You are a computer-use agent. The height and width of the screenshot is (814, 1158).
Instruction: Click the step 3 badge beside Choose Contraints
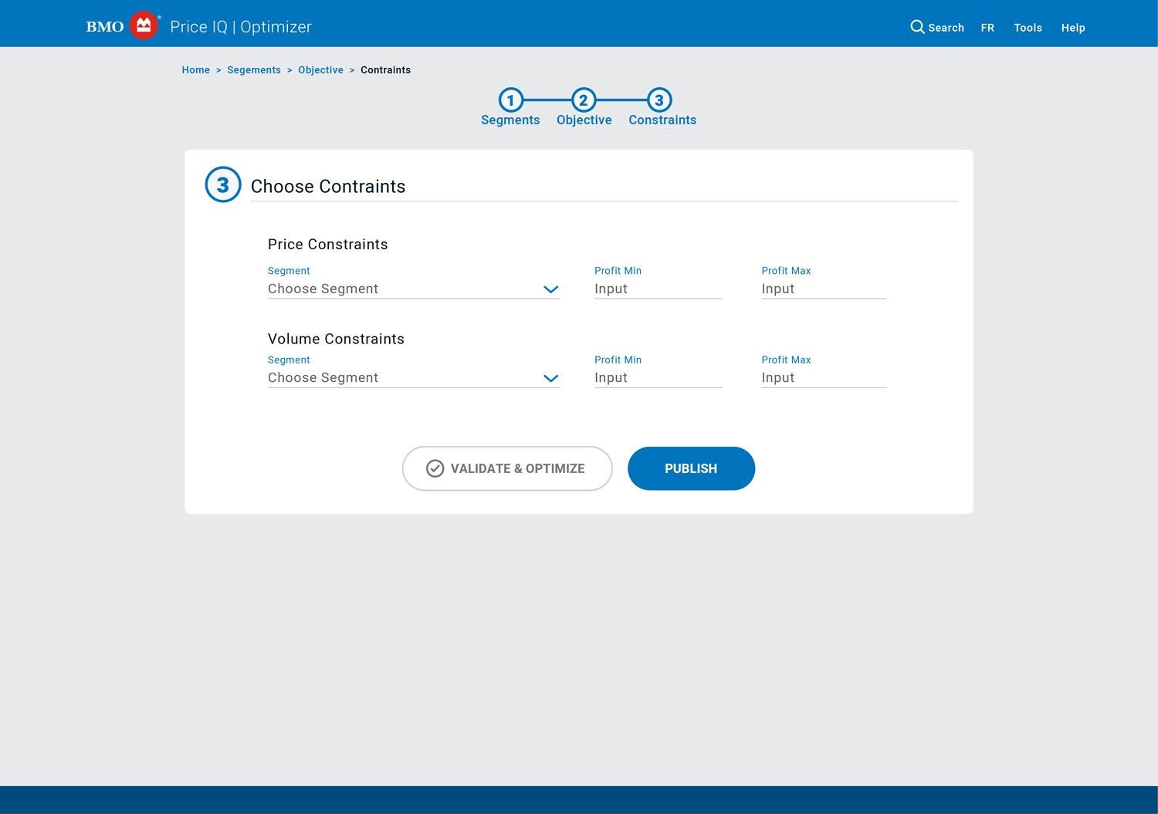[223, 184]
